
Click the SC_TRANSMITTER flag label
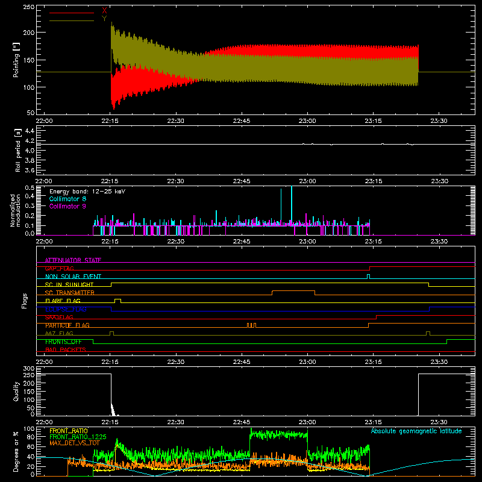click(70, 293)
